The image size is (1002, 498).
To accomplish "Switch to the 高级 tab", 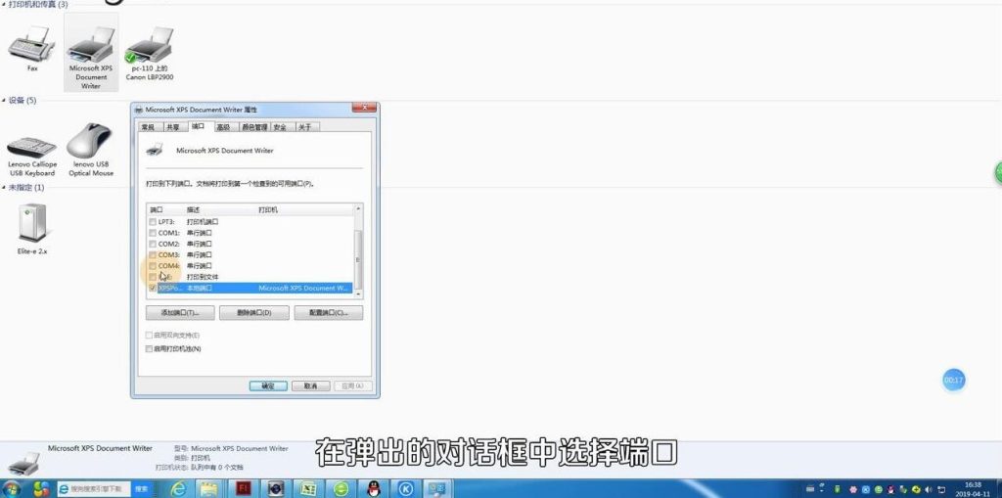I will pyautogui.click(x=223, y=127).
